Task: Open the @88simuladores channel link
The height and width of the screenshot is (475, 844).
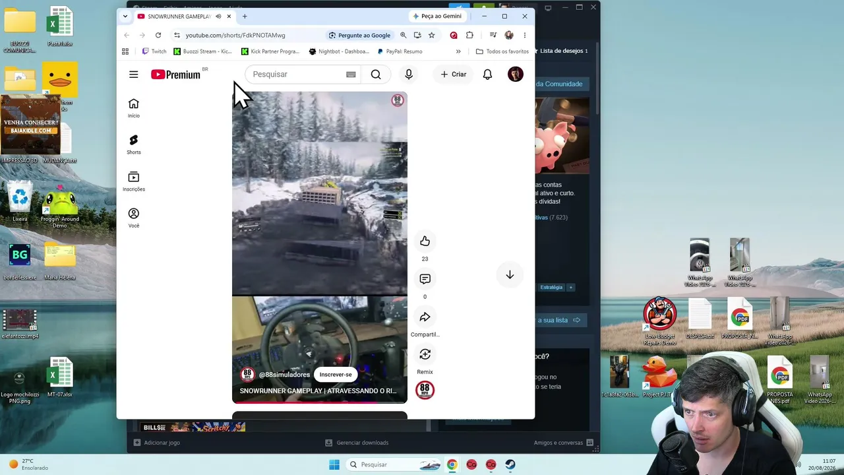Action: (284, 375)
